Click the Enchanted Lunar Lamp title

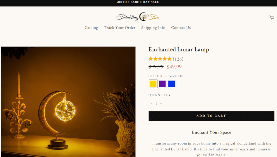click(179, 49)
